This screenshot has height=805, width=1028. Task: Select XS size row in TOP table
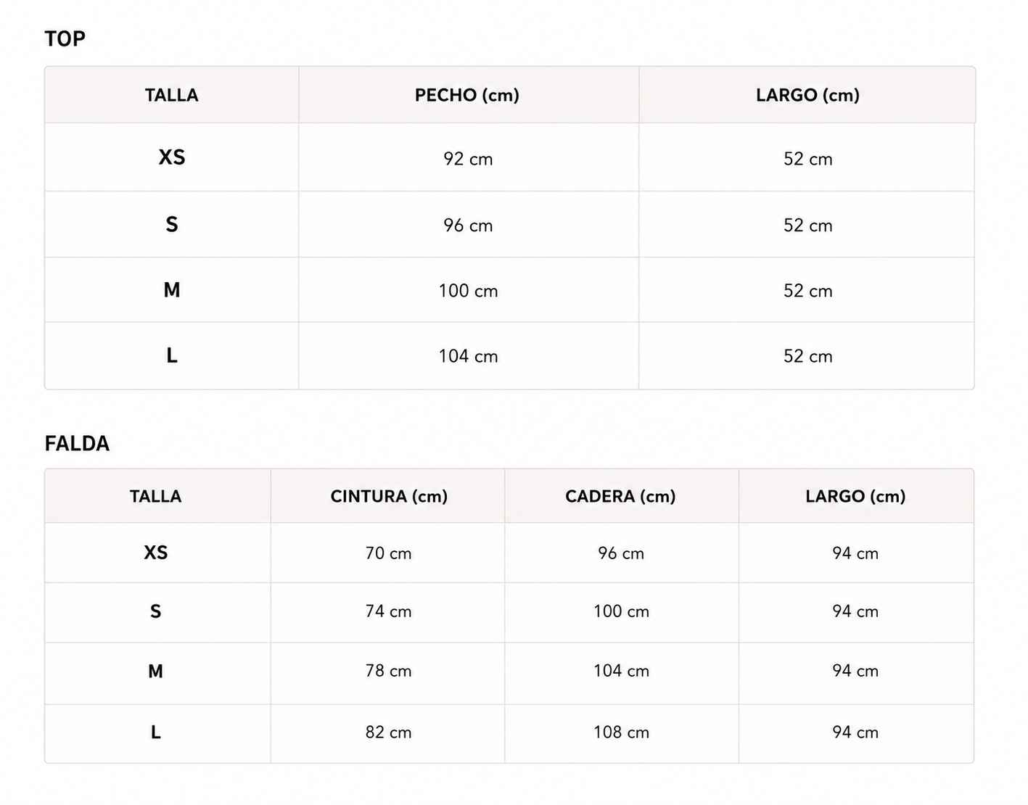click(x=509, y=157)
